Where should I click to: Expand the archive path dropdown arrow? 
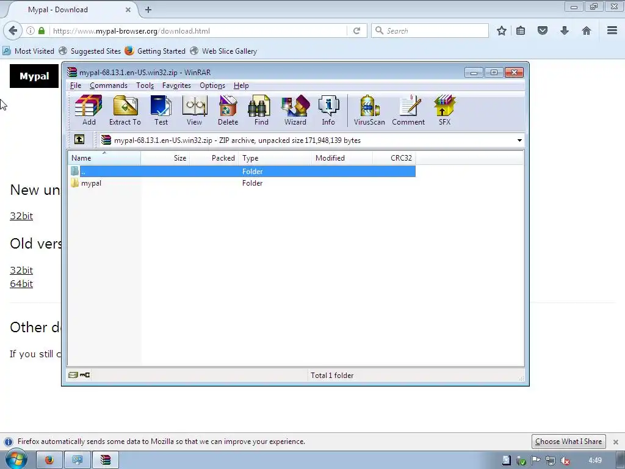tap(519, 140)
